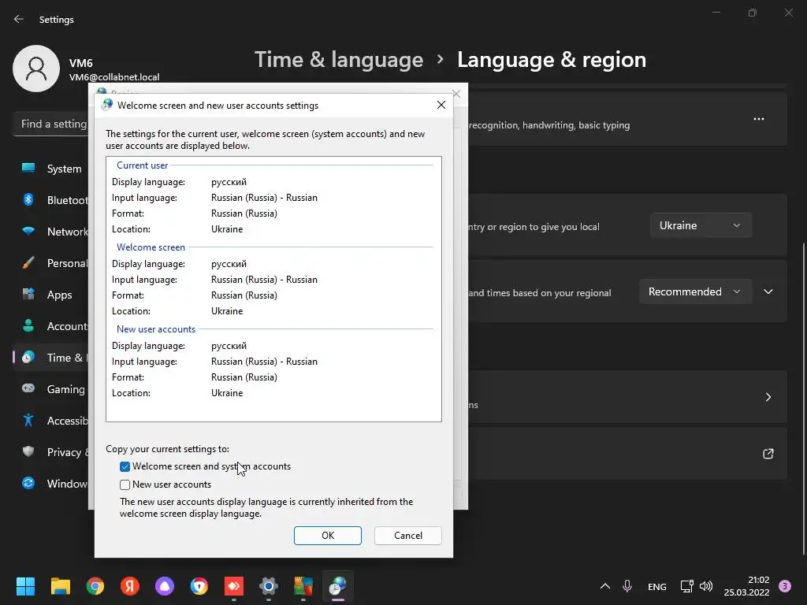Click the VM6@collabnet.local account email
This screenshot has height=605, width=807.
click(114, 77)
